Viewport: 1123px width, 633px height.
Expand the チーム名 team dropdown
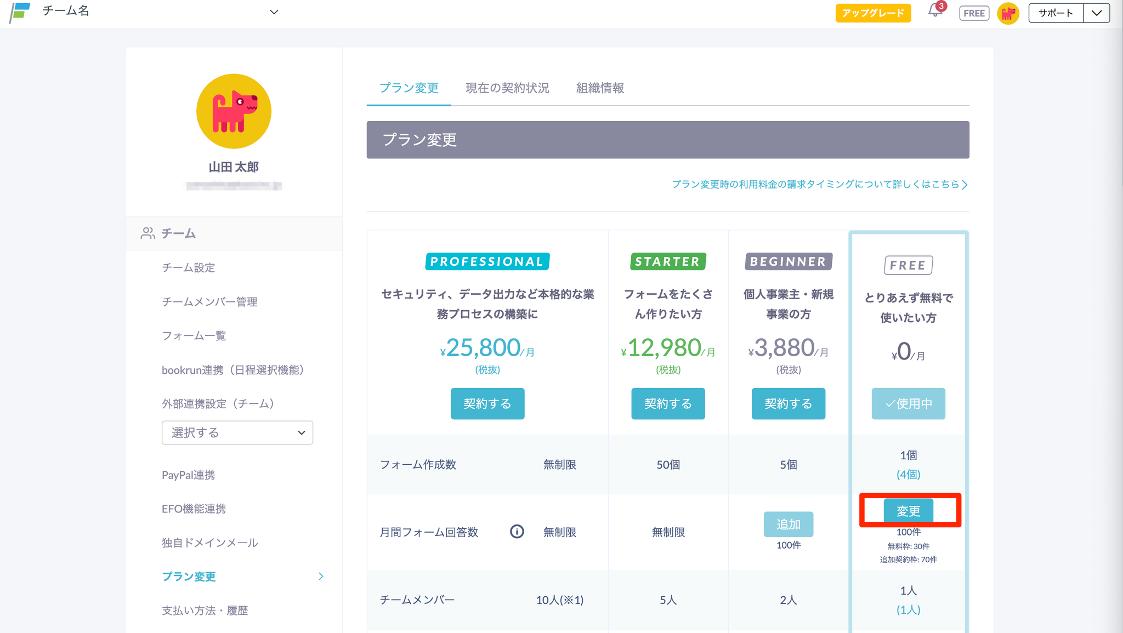tap(274, 12)
